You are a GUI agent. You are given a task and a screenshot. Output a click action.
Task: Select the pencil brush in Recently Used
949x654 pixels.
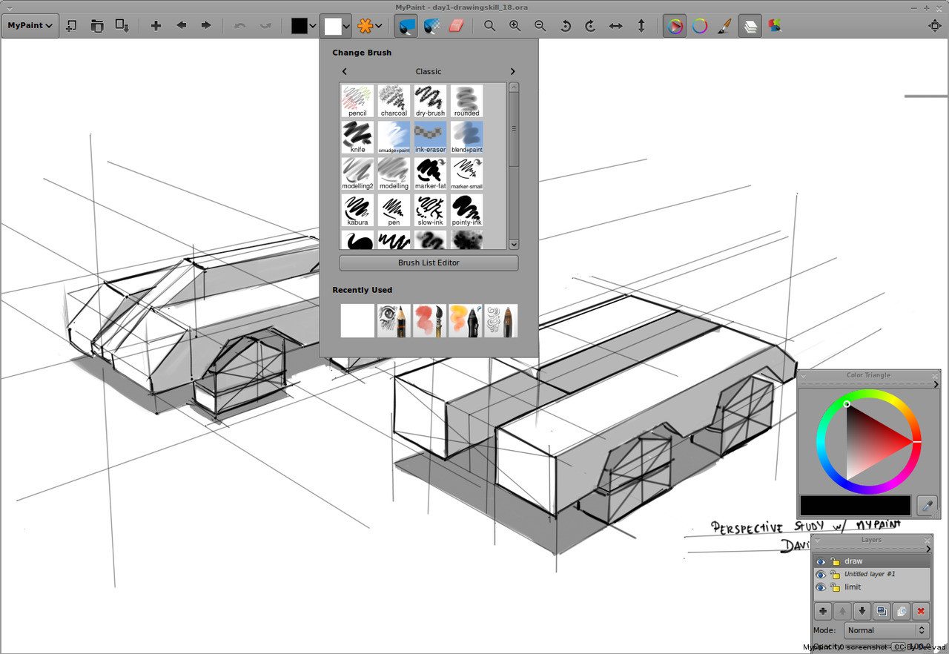(x=394, y=321)
